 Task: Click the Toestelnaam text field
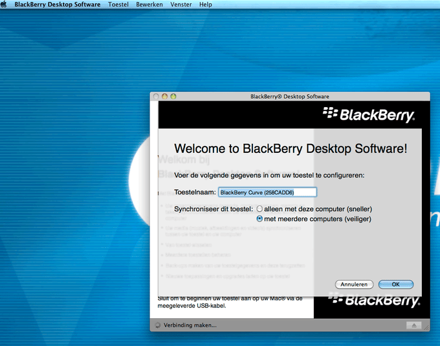[x=268, y=192]
